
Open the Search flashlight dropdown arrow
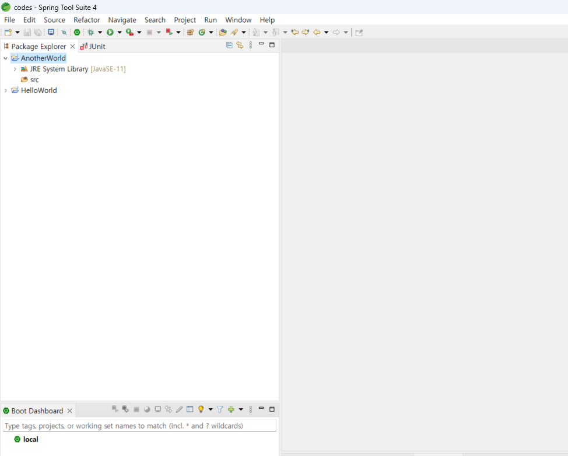click(244, 32)
